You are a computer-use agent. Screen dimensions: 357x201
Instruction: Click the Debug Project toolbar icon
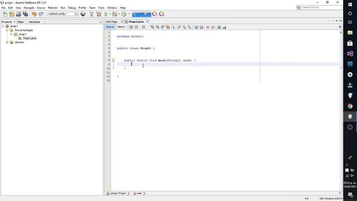(x=115, y=14)
